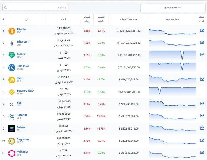Sort by the قیمت price column header

[63, 19]
